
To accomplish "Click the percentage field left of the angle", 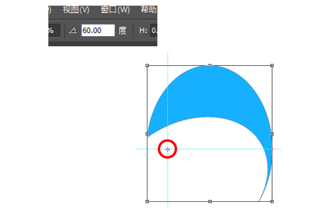I will tap(54, 30).
